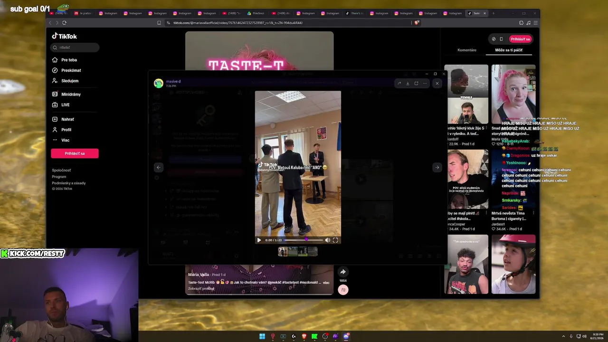Expand the caption with the viac link

pyautogui.click(x=326, y=283)
